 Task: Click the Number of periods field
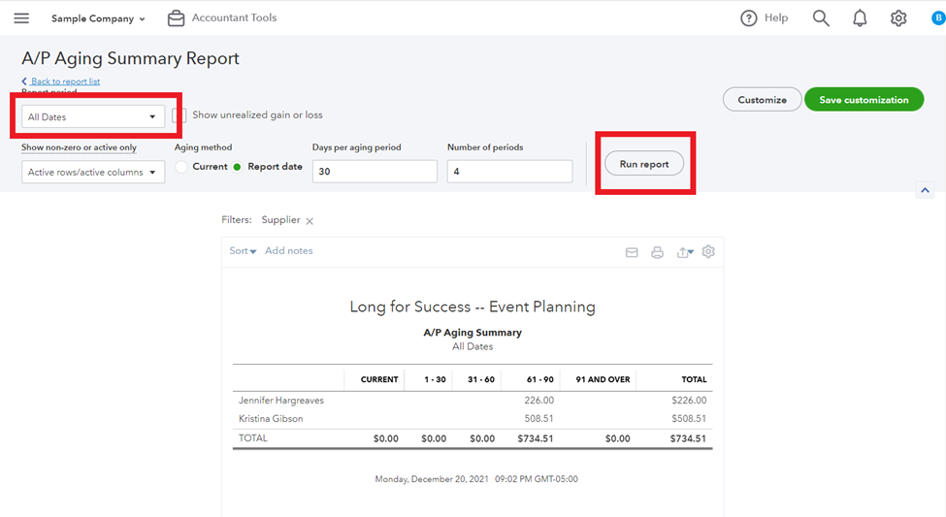click(x=509, y=172)
